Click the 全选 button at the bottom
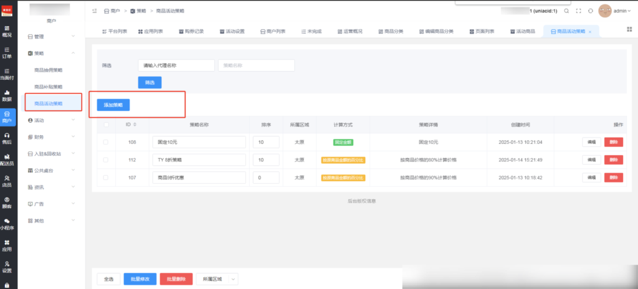Image resolution: width=638 pixels, height=289 pixels. (x=108, y=279)
